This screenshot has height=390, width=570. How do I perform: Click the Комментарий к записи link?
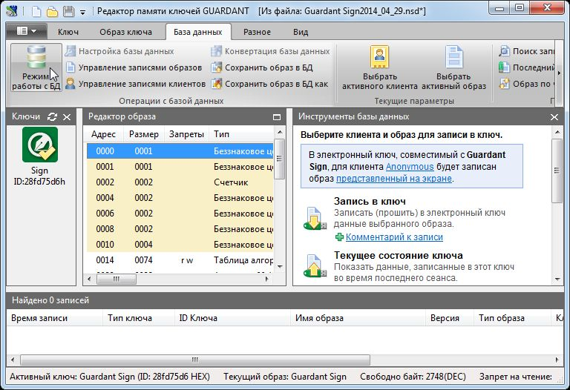pos(393,237)
